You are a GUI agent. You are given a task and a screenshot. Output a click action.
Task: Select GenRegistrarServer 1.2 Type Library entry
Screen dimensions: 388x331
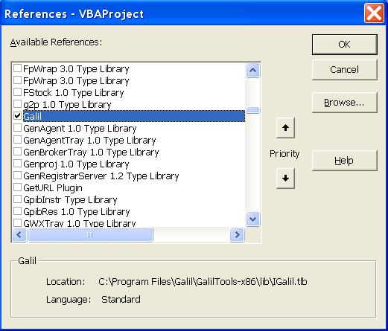point(101,176)
